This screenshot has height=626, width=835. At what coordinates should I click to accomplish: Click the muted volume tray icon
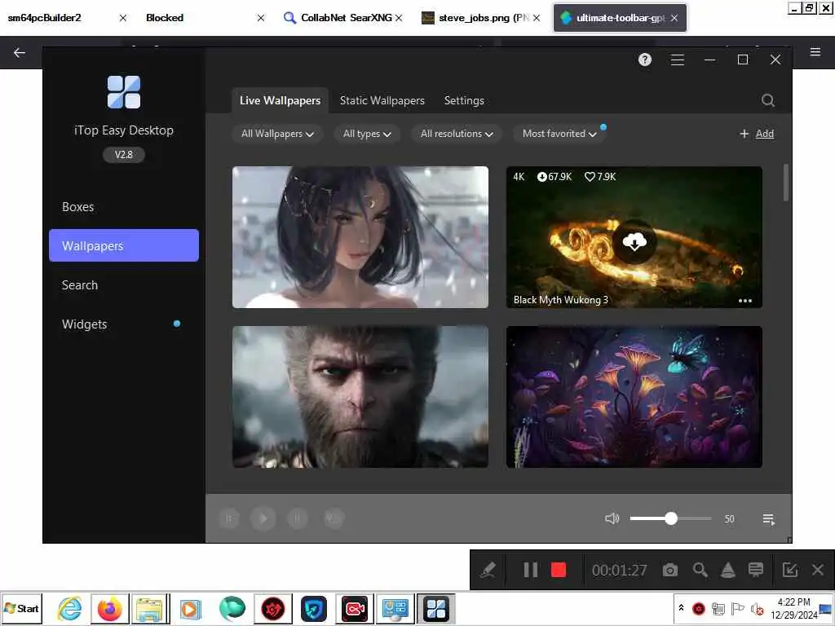tap(757, 608)
